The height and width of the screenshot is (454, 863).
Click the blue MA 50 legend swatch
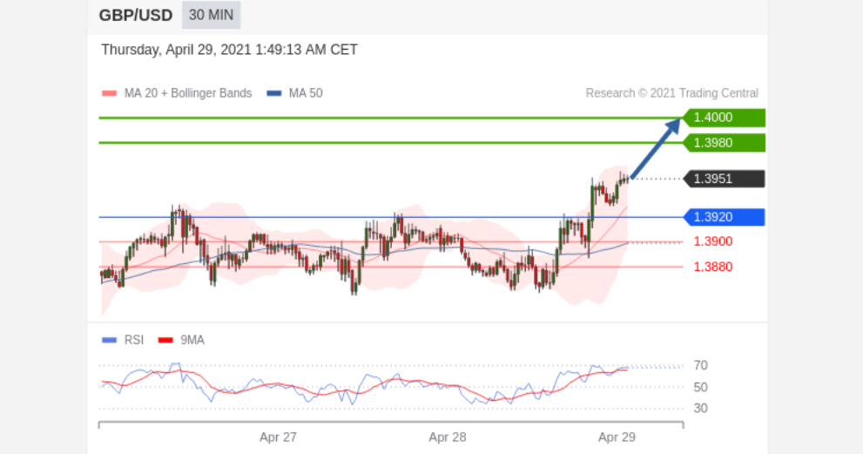[274, 93]
